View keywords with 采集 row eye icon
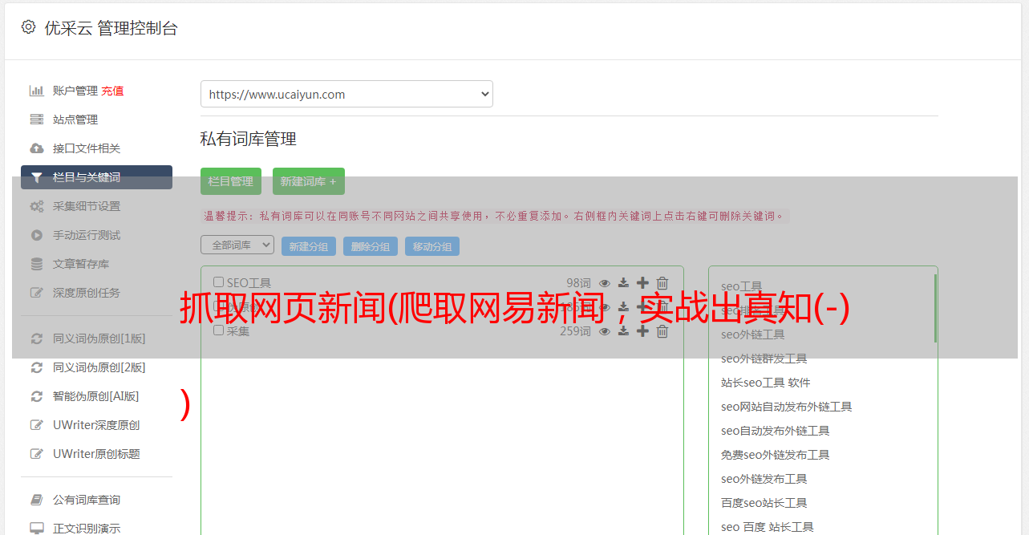The height and width of the screenshot is (535, 1029). (605, 330)
